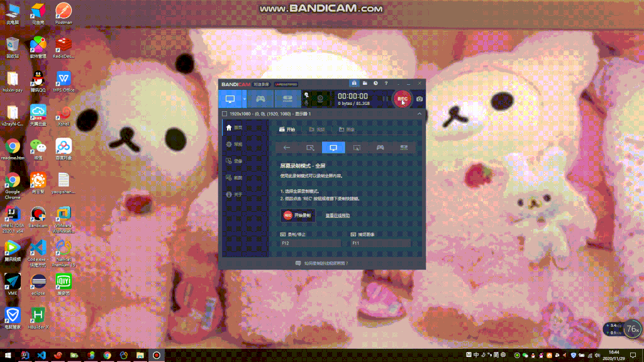Select Xshell desktop icon
The width and height of the screenshot is (644, 362).
pyautogui.click(x=64, y=116)
